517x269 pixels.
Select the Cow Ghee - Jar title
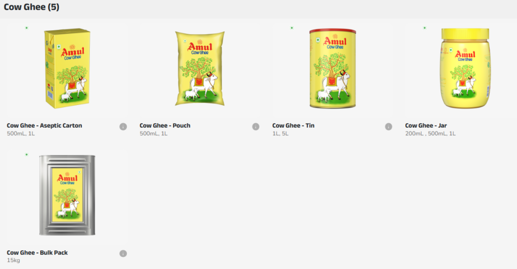[426, 126]
